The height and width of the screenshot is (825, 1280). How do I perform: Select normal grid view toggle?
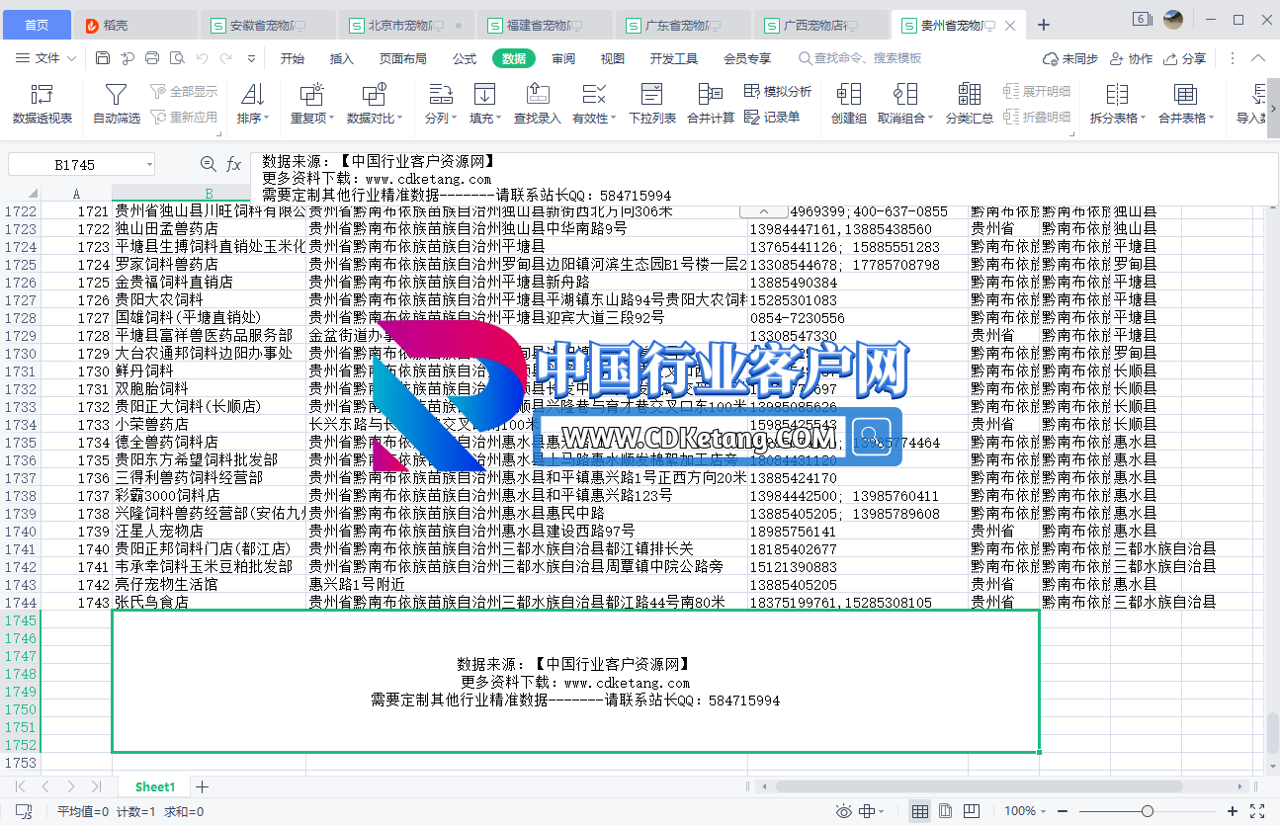pos(920,811)
